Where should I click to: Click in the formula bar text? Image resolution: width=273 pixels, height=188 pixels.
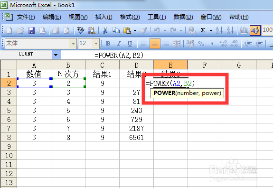(119, 56)
